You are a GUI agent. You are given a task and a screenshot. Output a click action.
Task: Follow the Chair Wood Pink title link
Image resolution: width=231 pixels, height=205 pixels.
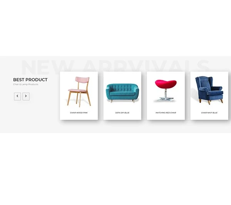[79, 113]
